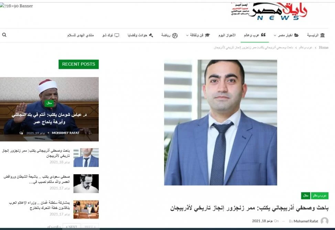Screen dimensions: 335x230
Task: Click the folder icon for اخبار مصر
Action: 296,35
